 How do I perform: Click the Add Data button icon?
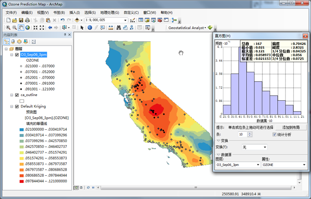[x=77, y=20]
